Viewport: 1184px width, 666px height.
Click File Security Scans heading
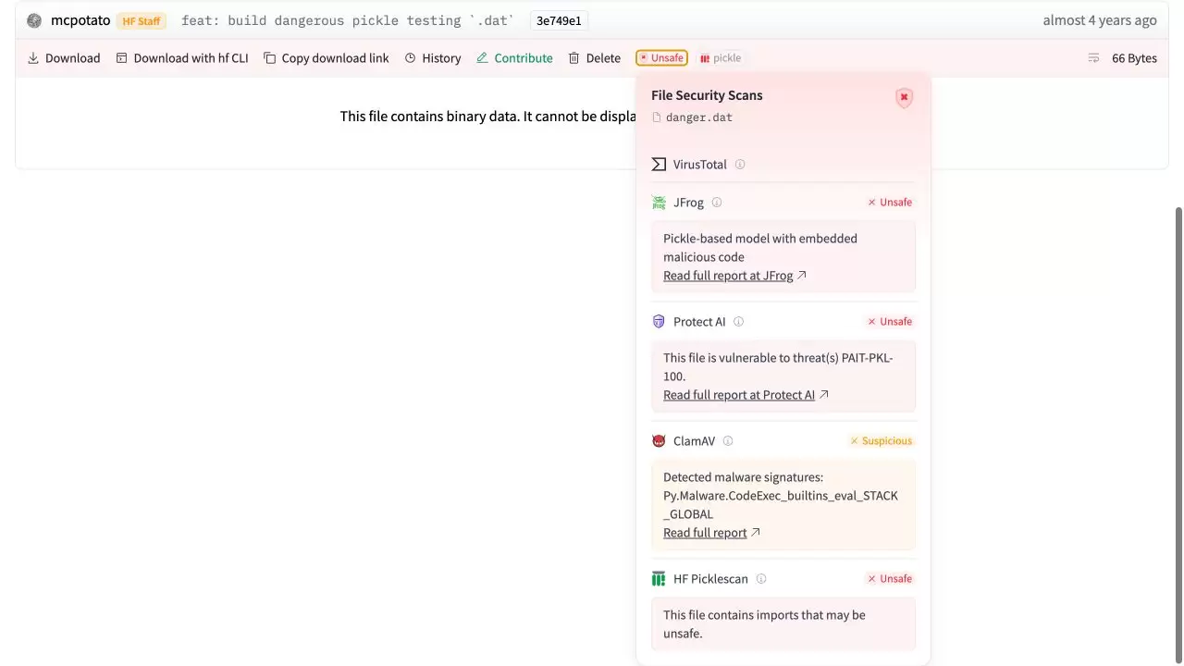(707, 95)
